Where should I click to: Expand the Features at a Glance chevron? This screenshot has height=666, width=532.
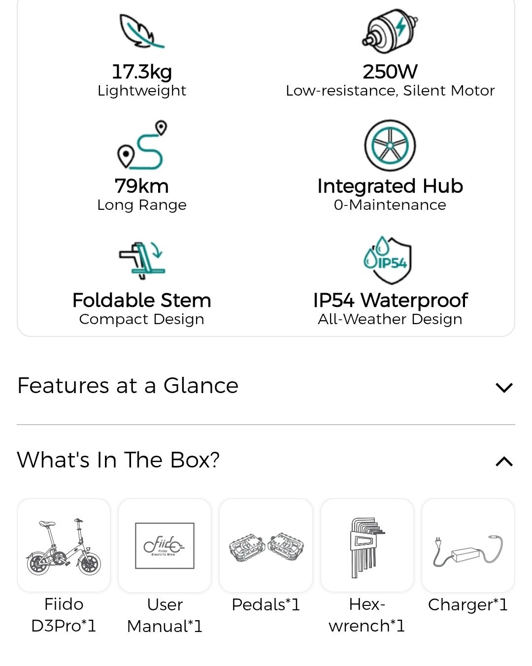coord(504,388)
